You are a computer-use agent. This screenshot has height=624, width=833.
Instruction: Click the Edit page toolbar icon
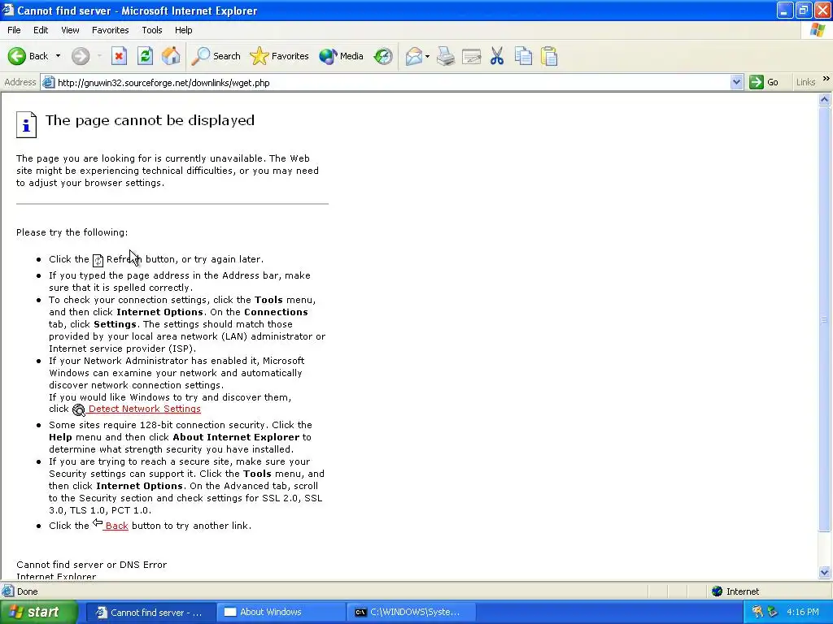pos(471,56)
